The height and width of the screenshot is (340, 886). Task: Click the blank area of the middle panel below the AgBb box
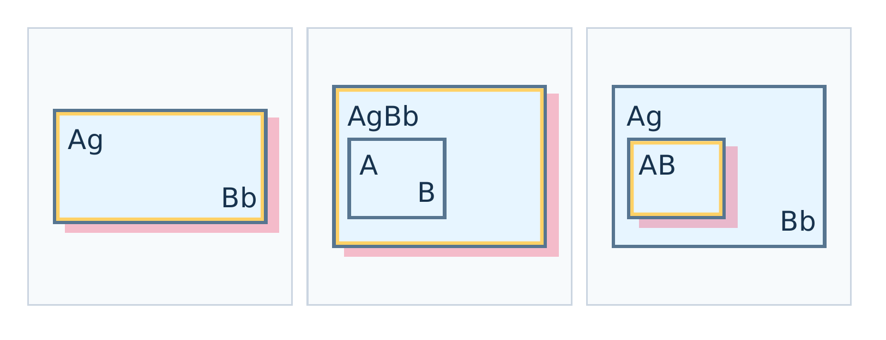(439, 280)
